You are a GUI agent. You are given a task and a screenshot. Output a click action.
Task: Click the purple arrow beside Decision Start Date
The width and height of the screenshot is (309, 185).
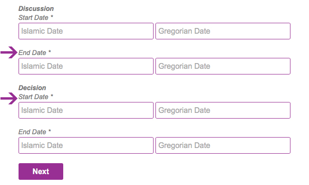point(9,98)
